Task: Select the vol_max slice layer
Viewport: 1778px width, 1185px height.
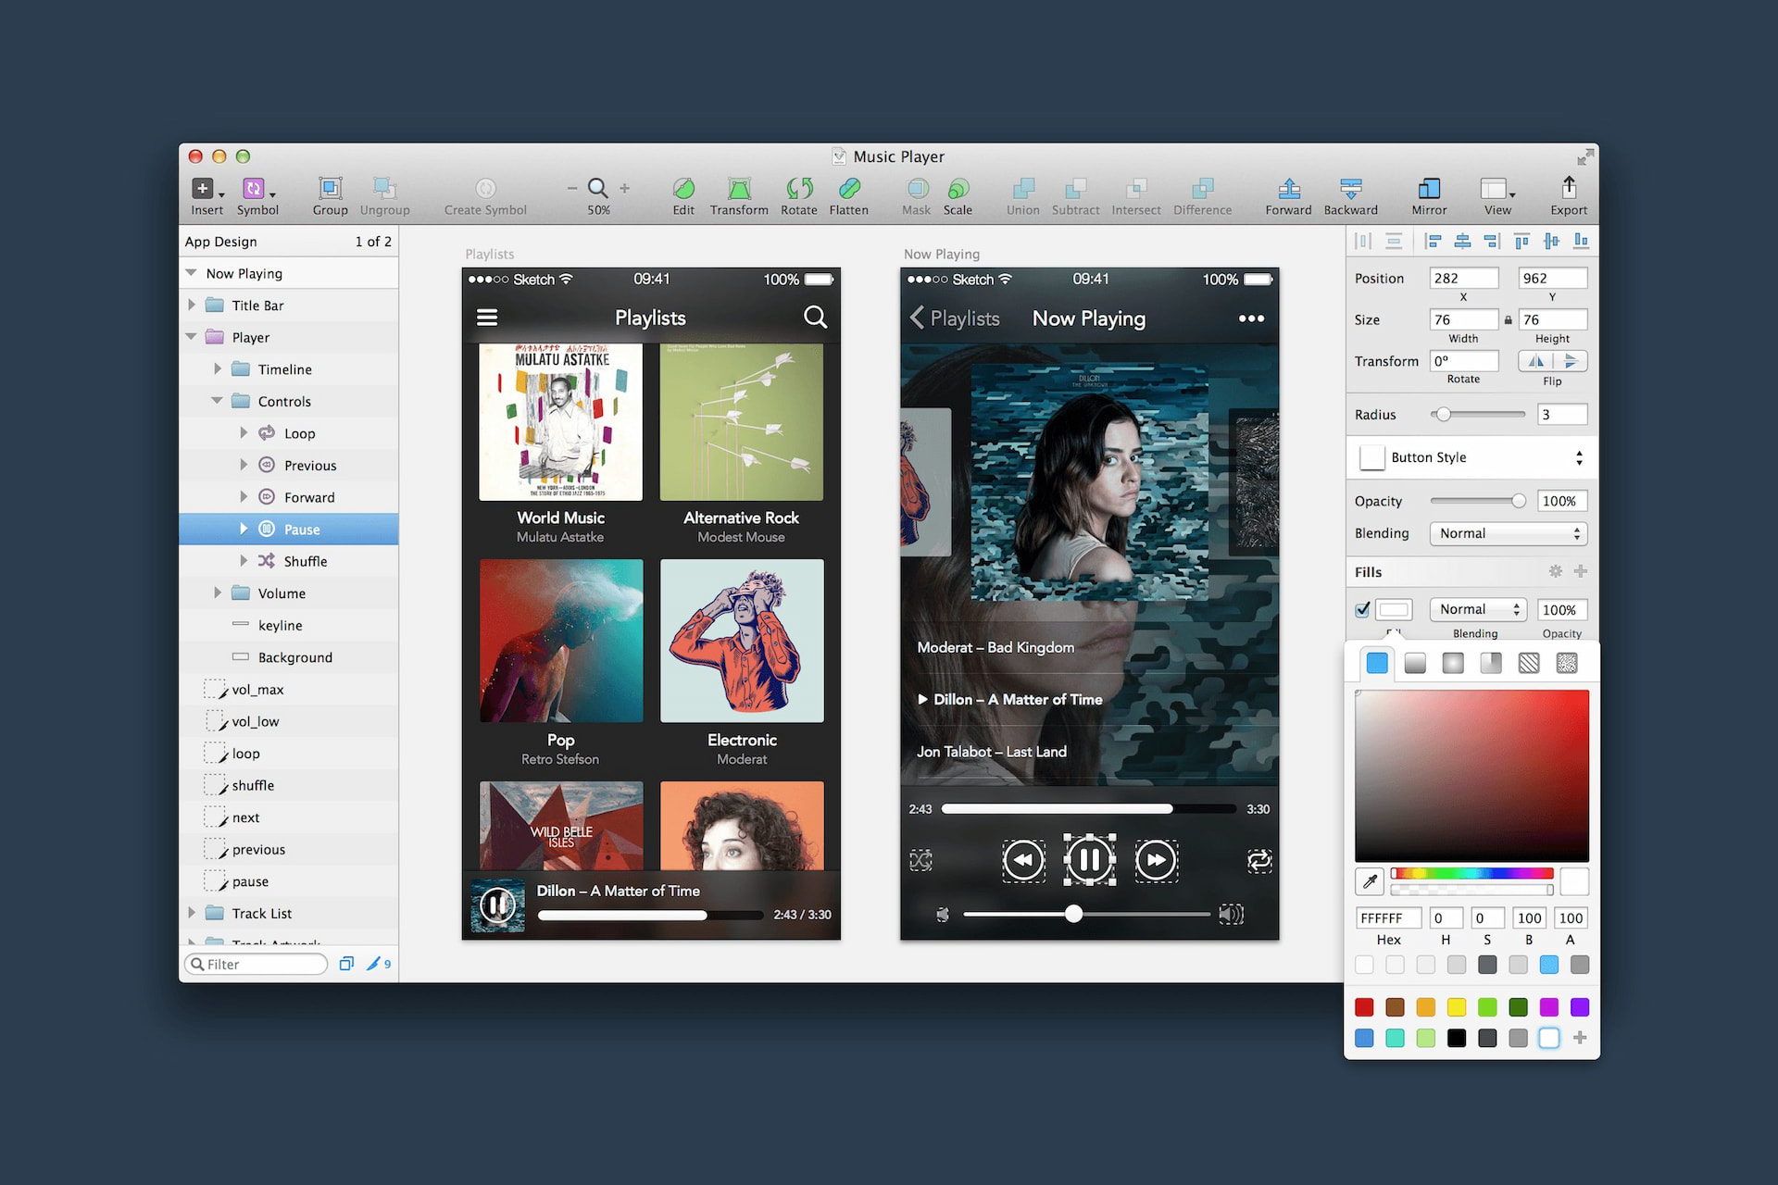Action: click(289, 689)
